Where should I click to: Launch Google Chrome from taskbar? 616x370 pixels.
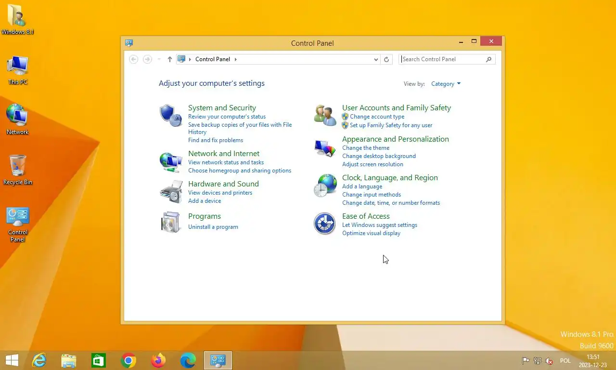click(x=128, y=360)
